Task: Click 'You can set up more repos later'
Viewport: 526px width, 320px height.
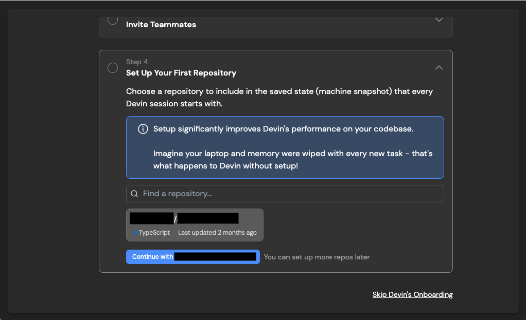Action: click(317, 257)
